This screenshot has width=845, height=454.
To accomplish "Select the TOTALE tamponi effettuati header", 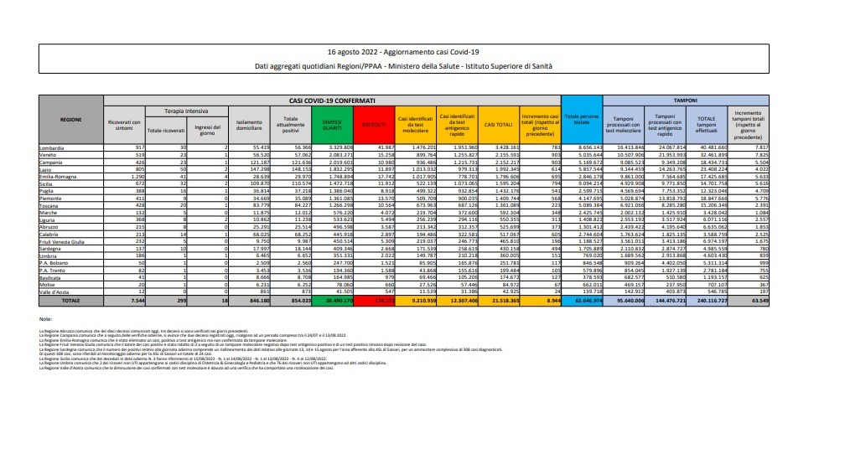I will click(x=705, y=125).
